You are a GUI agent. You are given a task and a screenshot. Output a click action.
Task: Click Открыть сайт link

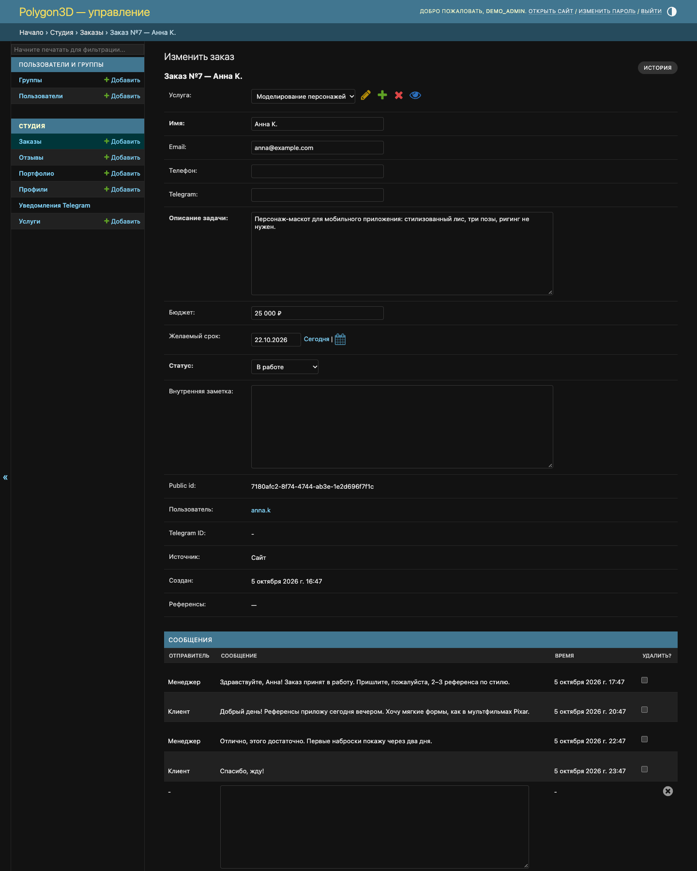[x=551, y=11]
